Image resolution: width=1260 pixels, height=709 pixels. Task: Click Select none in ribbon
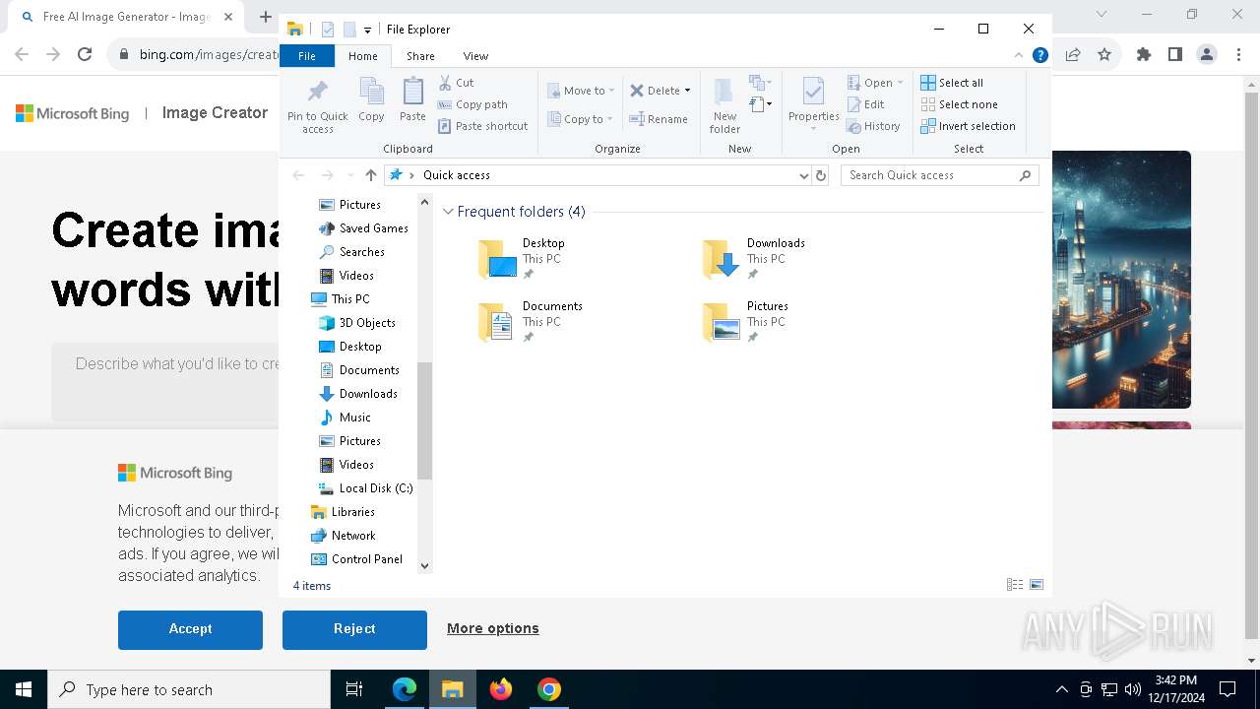959,104
